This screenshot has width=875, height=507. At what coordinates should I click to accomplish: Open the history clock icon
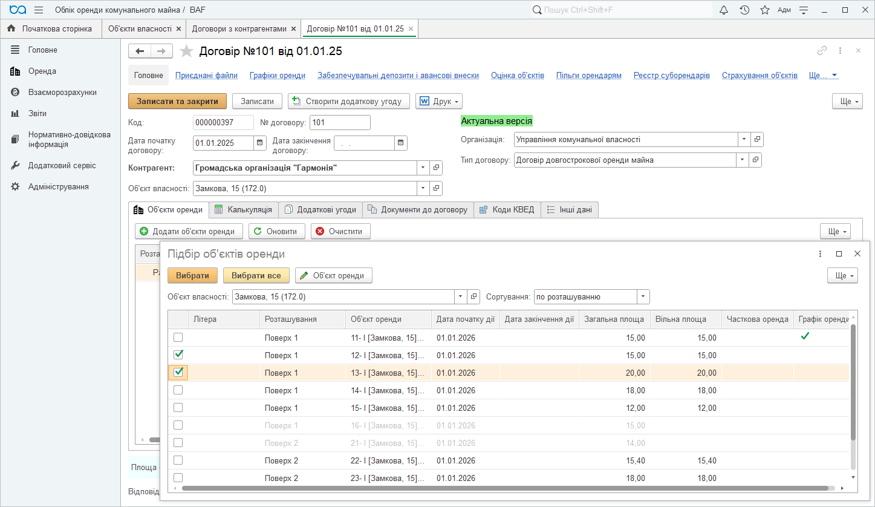coord(744,10)
